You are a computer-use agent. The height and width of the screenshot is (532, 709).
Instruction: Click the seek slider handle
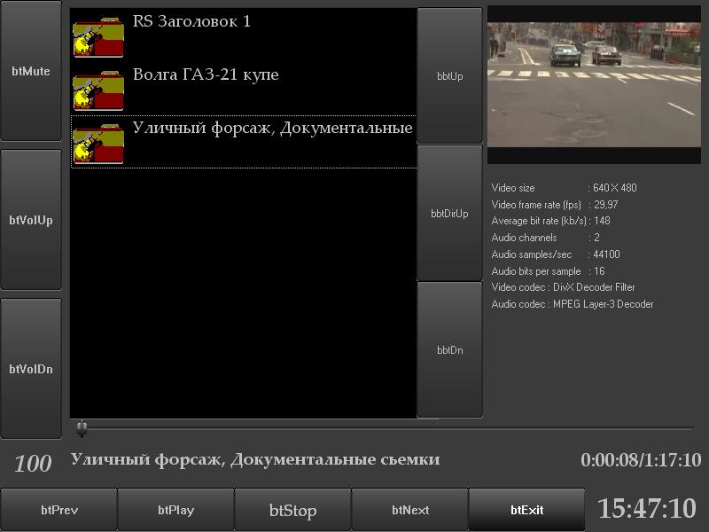click(82, 428)
